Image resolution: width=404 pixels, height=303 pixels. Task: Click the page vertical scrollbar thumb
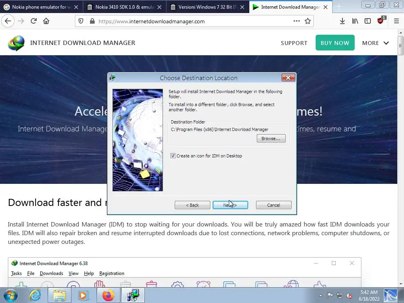pyautogui.click(x=400, y=46)
